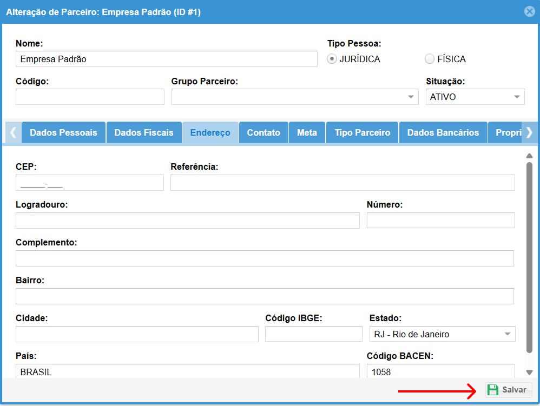Open the Grupo Parceiro dropdown
The height and width of the screenshot is (406, 540).
click(295, 97)
